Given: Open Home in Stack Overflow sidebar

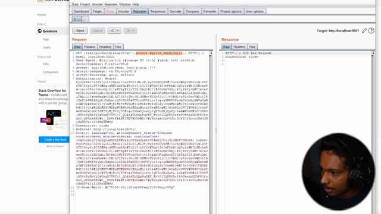Looking at the screenshot, I should pyautogui.click(x=42, y=15).
